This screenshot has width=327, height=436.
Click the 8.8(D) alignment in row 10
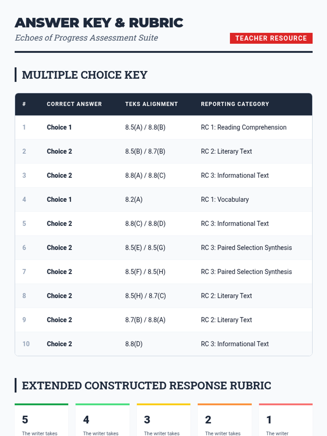tap(134, 344)
